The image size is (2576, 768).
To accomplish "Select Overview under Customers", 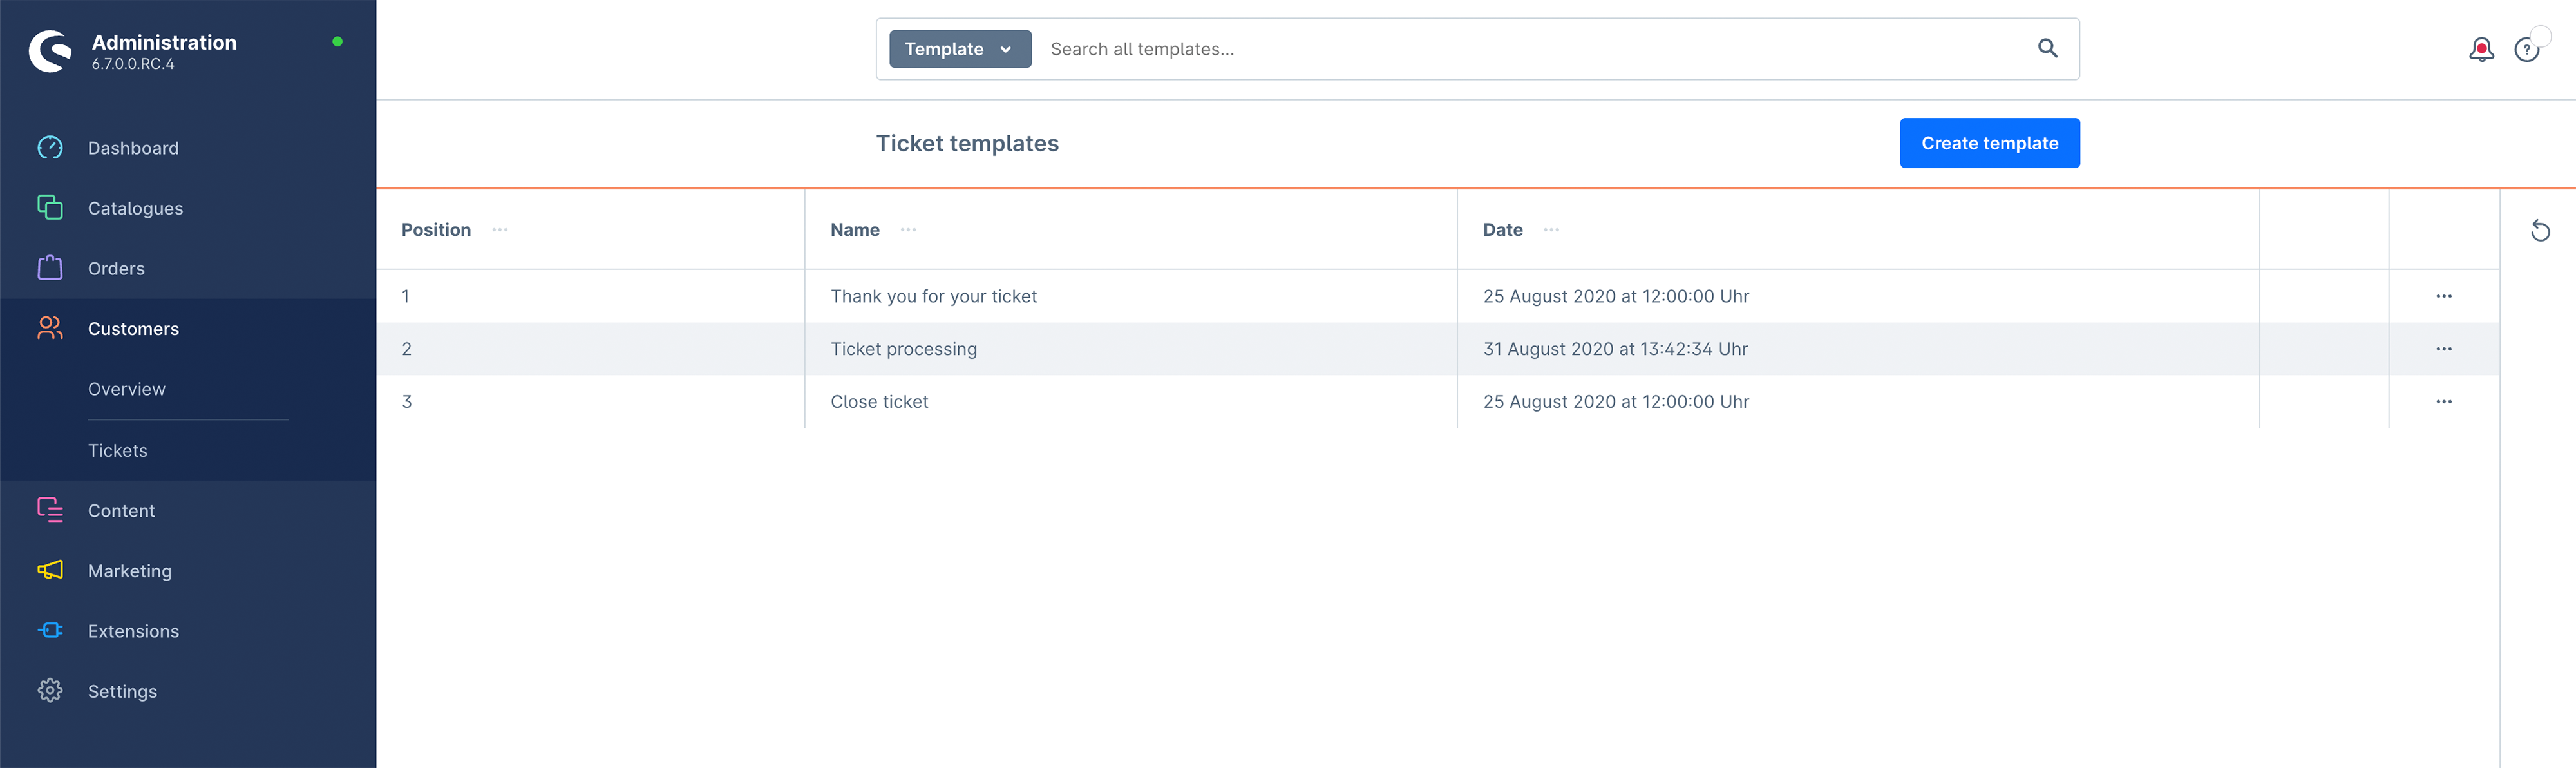I will 127,389.
